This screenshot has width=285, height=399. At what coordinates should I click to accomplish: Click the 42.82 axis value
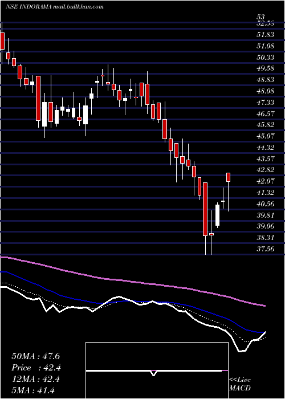266,170
